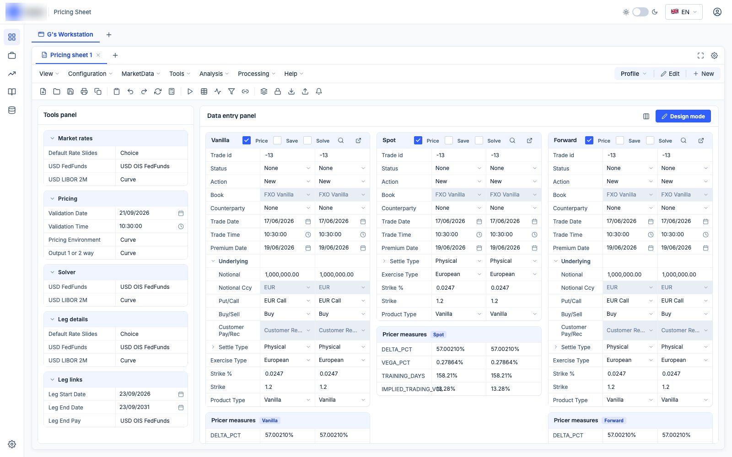Collapse Underlying group in Forward panel

556,261
